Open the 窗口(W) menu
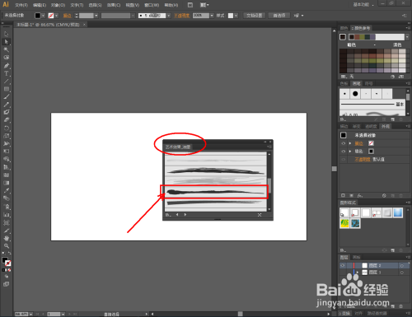412x317 pixels. [x=152, y=5]
